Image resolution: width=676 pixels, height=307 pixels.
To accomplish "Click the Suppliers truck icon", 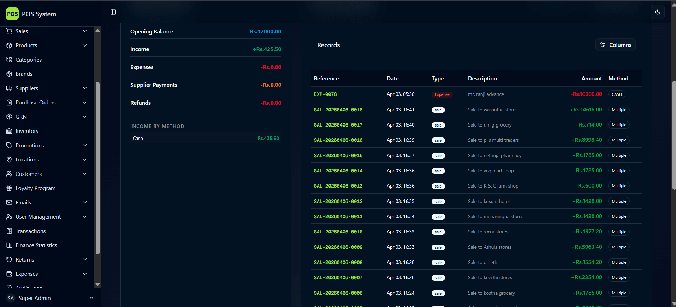I will click(9, 88).
